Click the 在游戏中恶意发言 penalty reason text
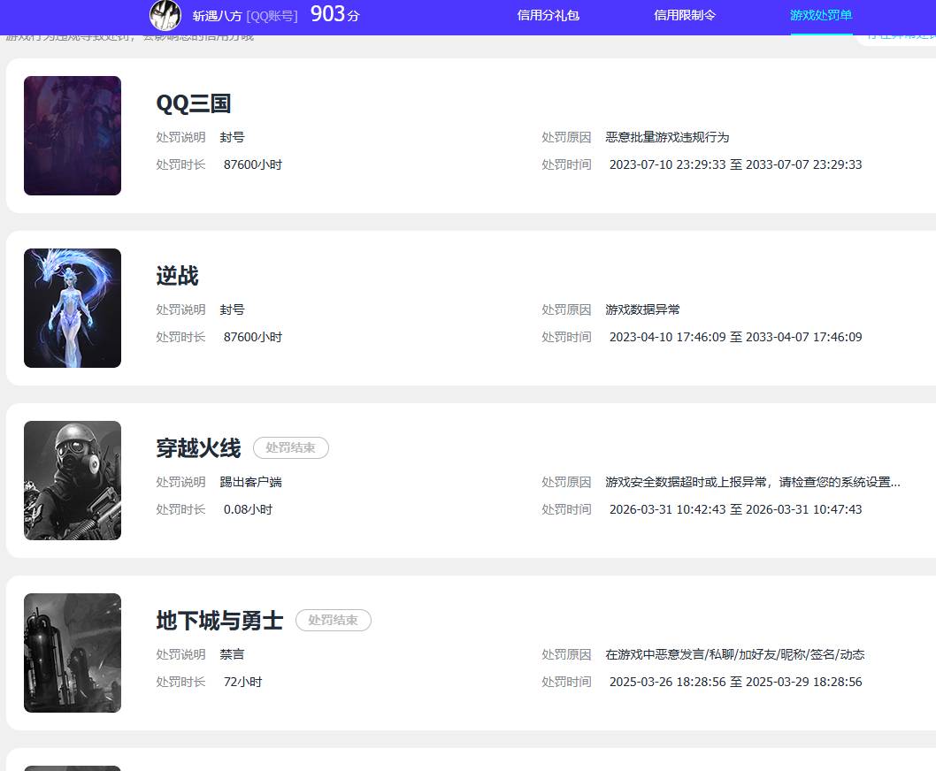Screen dimensions: 936x771 point(735,654)
